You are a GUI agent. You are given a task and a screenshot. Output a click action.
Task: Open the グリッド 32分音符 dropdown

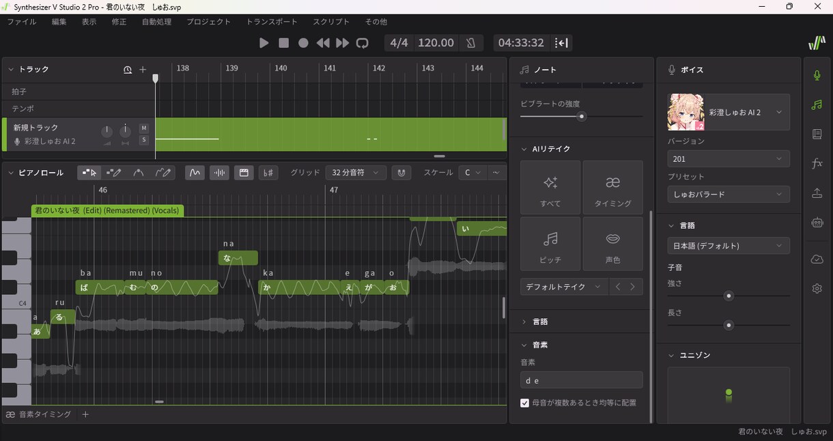(x=356, y=173)
